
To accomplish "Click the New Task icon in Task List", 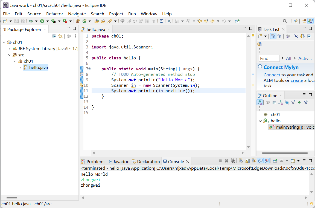I will (260, 36).
